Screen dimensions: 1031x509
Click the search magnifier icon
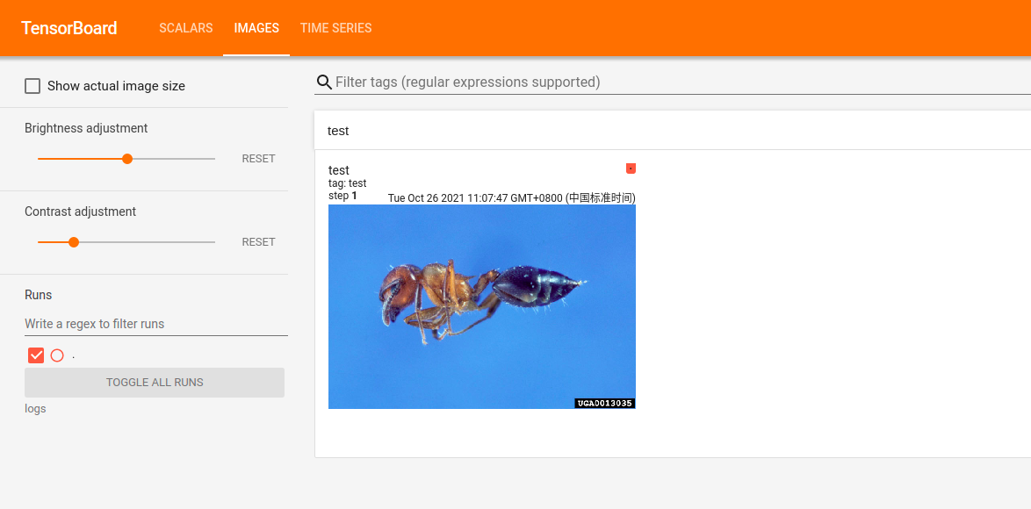324,82
